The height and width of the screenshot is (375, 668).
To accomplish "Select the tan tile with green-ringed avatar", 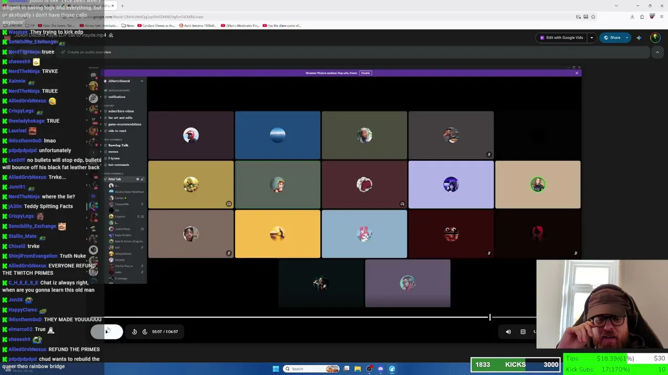I will (538, 184).
